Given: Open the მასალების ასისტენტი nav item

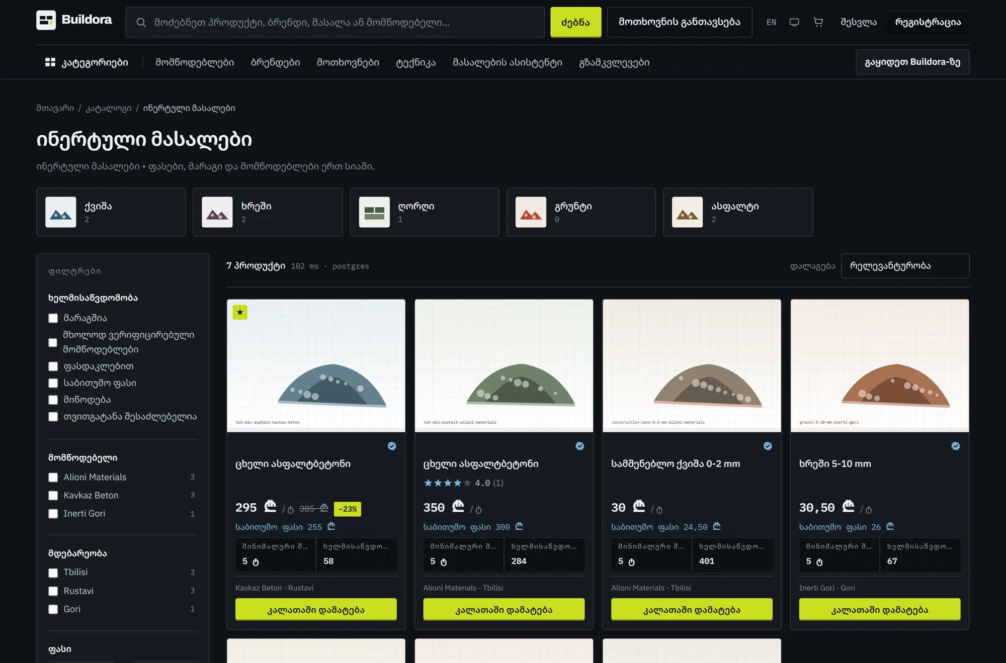Looking at the screenshot, I should [507, 62].
